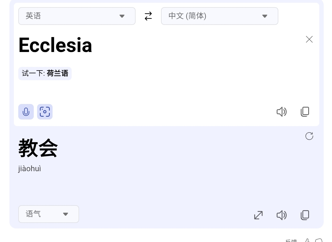Image resolution: width=332 pixels, height=242 pixels.
Task: Swap the source and target languages
Action: pyautogui.click(x=148, y=16)
